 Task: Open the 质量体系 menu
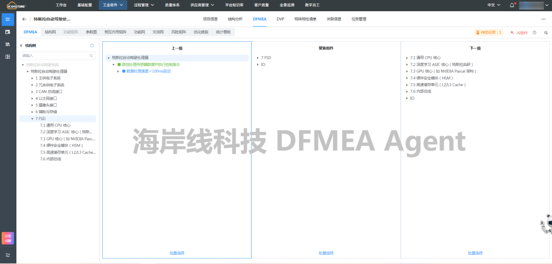point(172,5)
